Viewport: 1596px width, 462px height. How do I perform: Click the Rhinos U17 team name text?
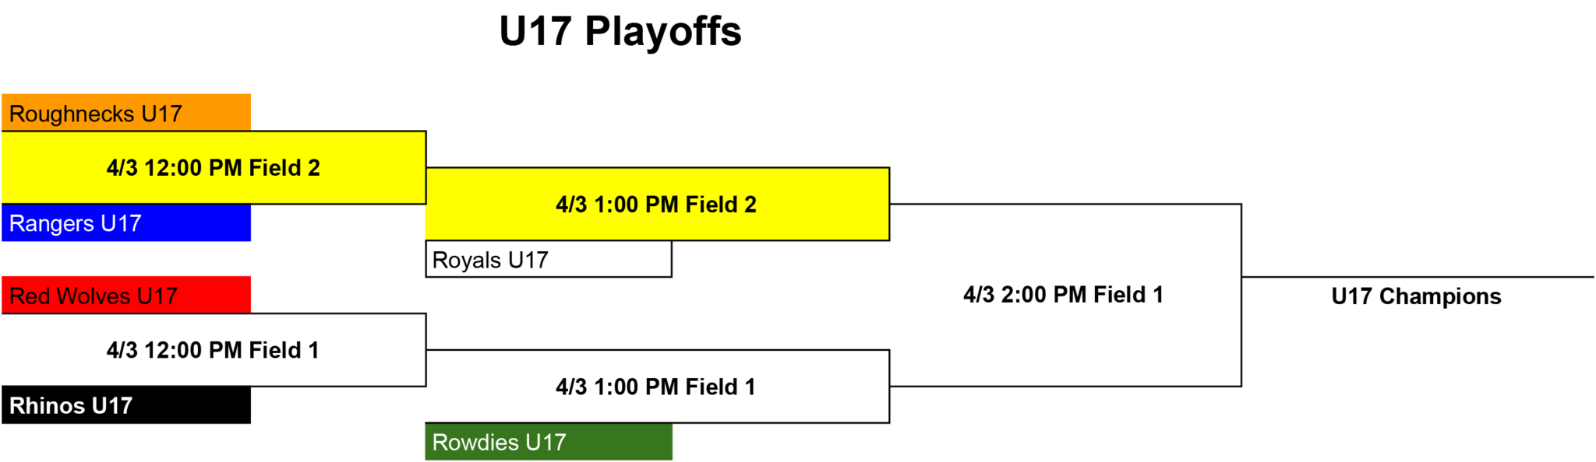tap(71, 405)
